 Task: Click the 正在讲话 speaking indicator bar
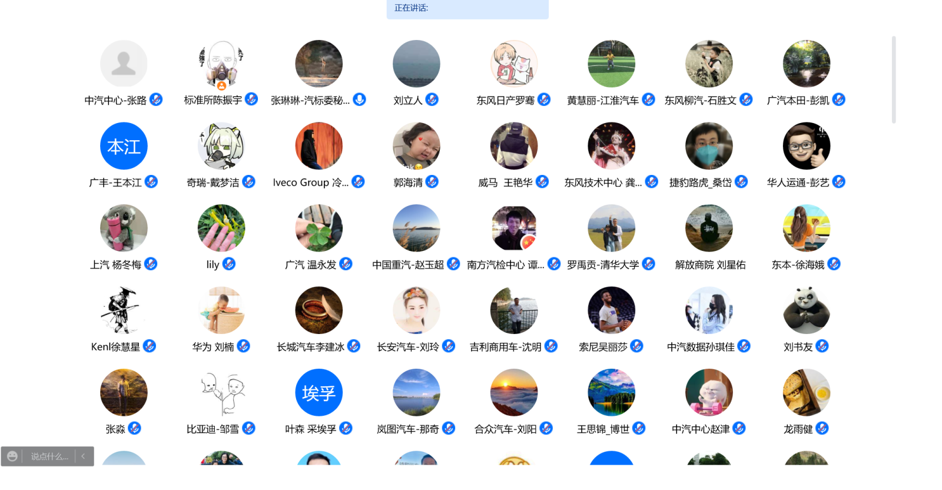pos(467,9)
